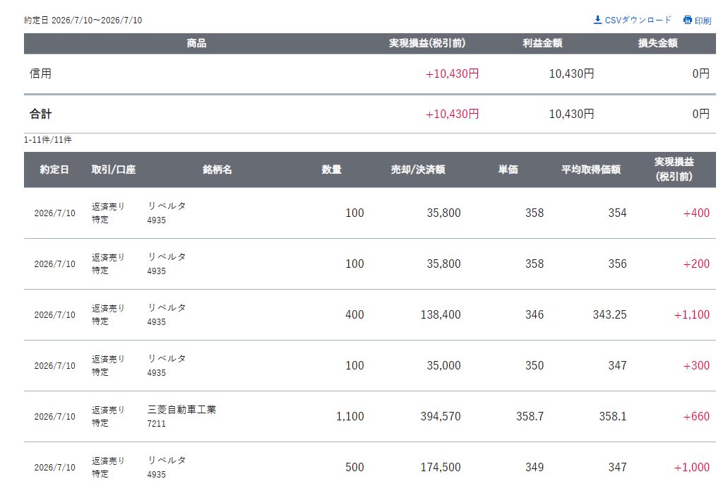Screen dimensions: 728x491
Task: Click the 信用 row's +10,430円 realized profit
Action: pyautogui.click(x=452, y=73)
